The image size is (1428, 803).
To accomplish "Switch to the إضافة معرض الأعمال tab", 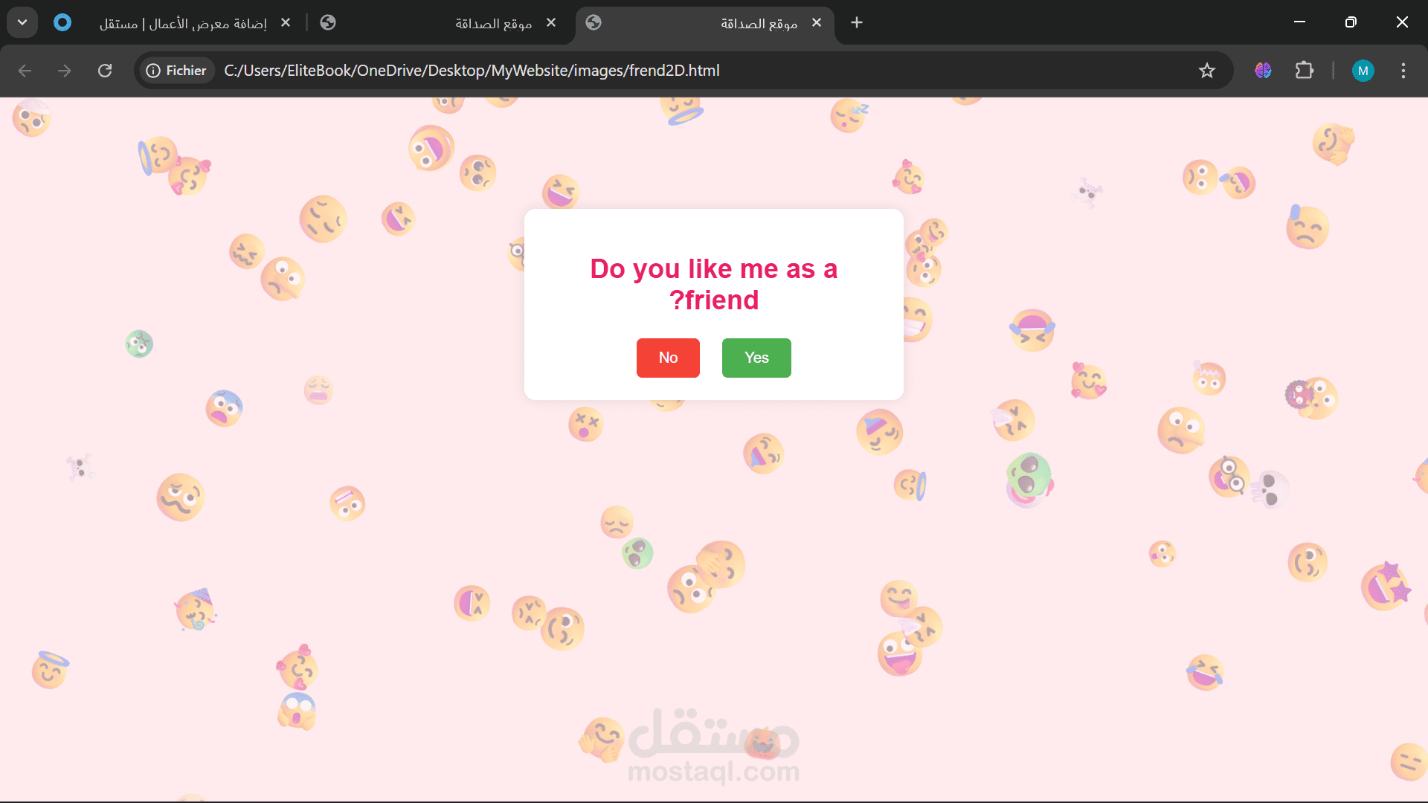I will (x=178, y=23).
